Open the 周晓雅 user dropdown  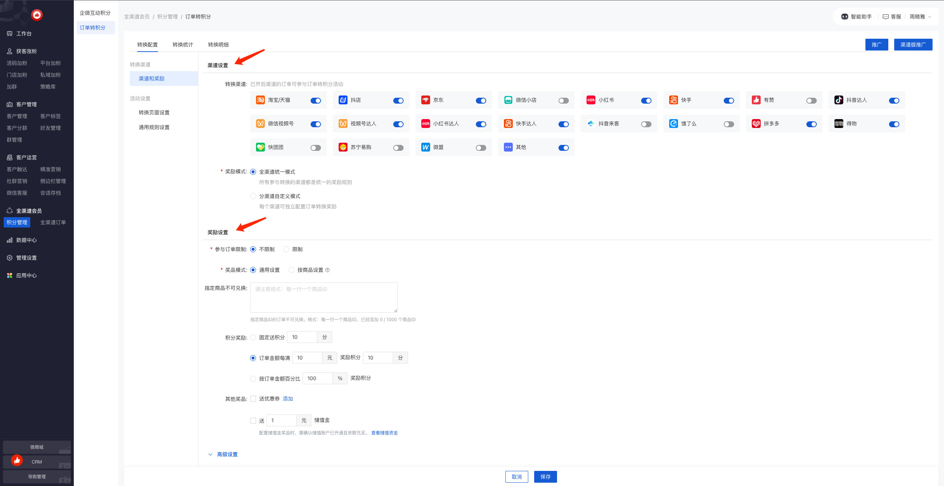pos(920,17)
